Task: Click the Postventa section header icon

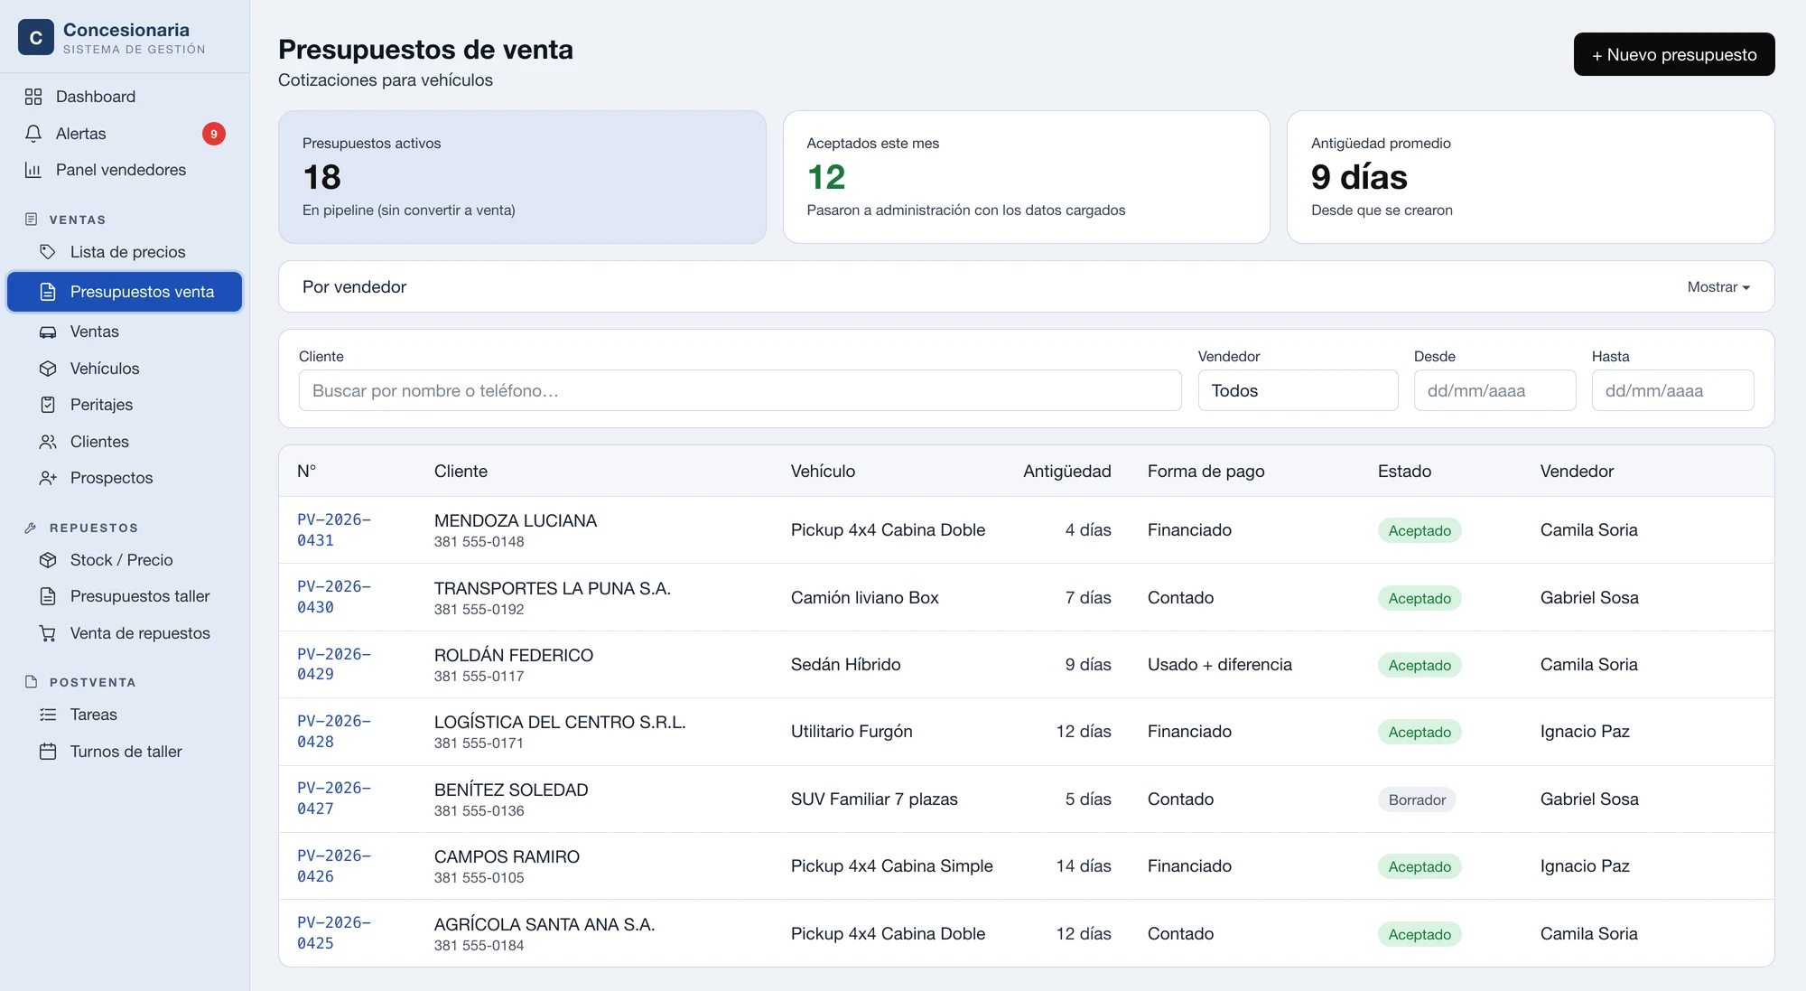Action: [32, 682]
